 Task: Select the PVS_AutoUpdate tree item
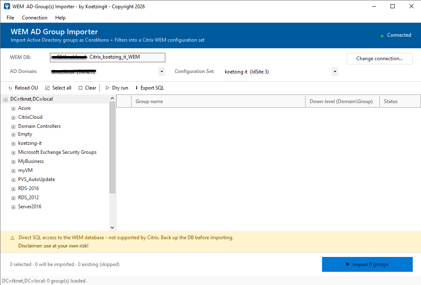coord(37,179)
